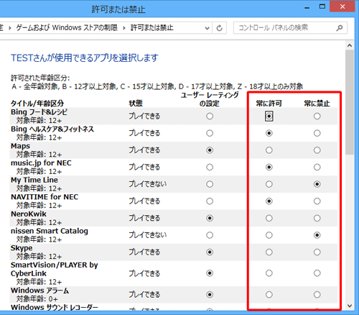Click the vertical scrollbar thumb
359x315 pixels.
350,102
